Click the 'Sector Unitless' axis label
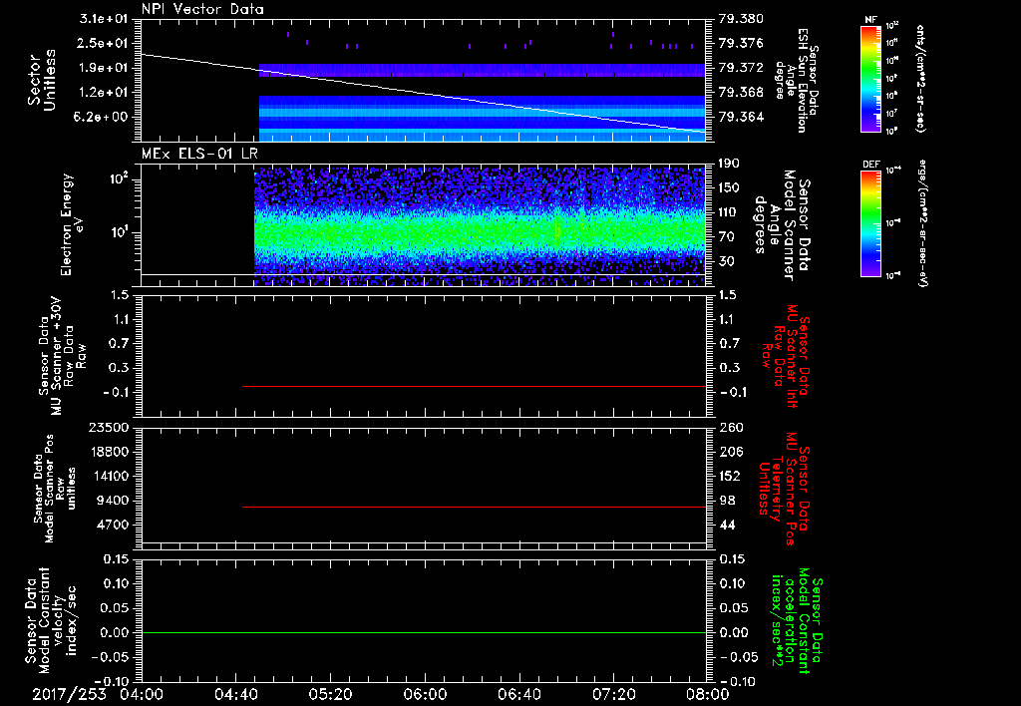Viewport: 1021px width, 706px height. [42, 80]
